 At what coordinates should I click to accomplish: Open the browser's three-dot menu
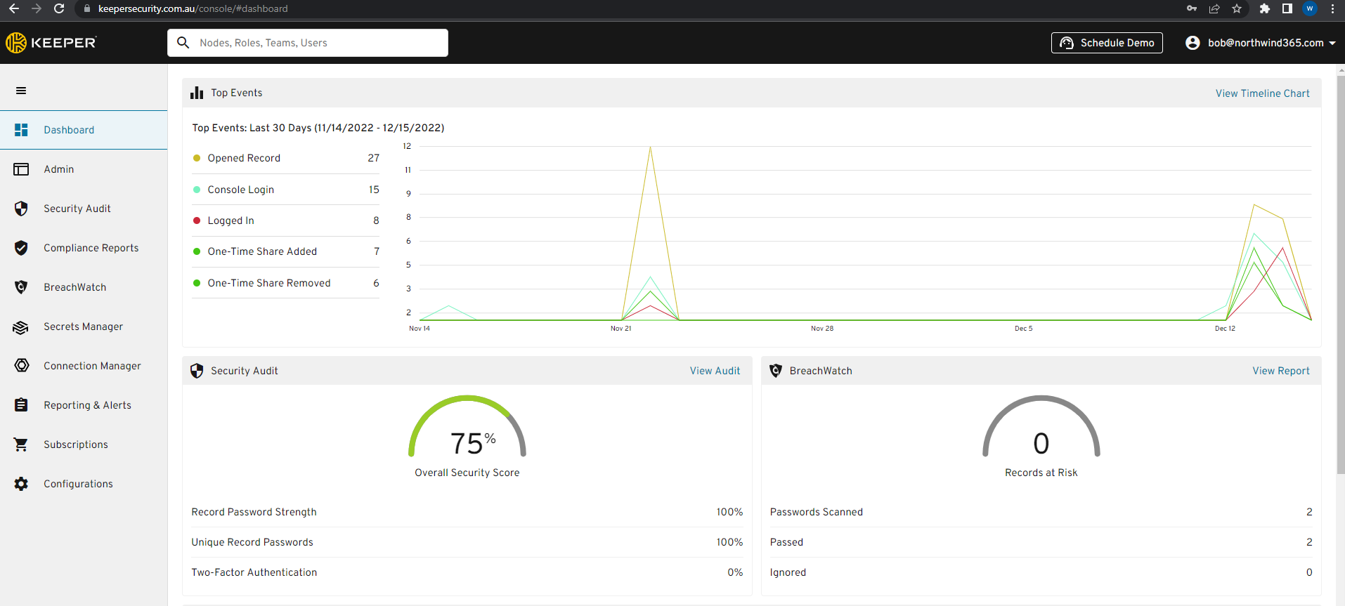point(1332,8)
